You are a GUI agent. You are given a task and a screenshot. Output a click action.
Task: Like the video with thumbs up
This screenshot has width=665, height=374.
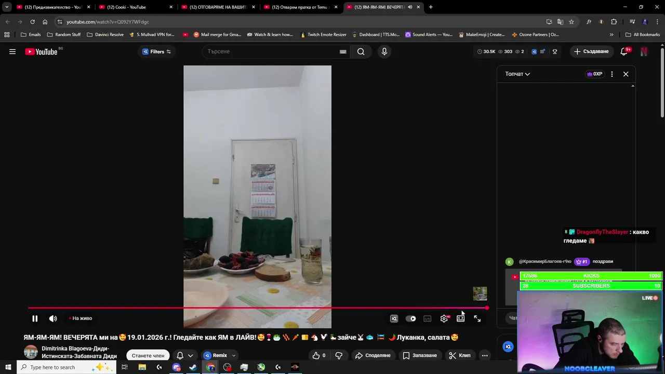pyautogui.click(x=318, y=355)
